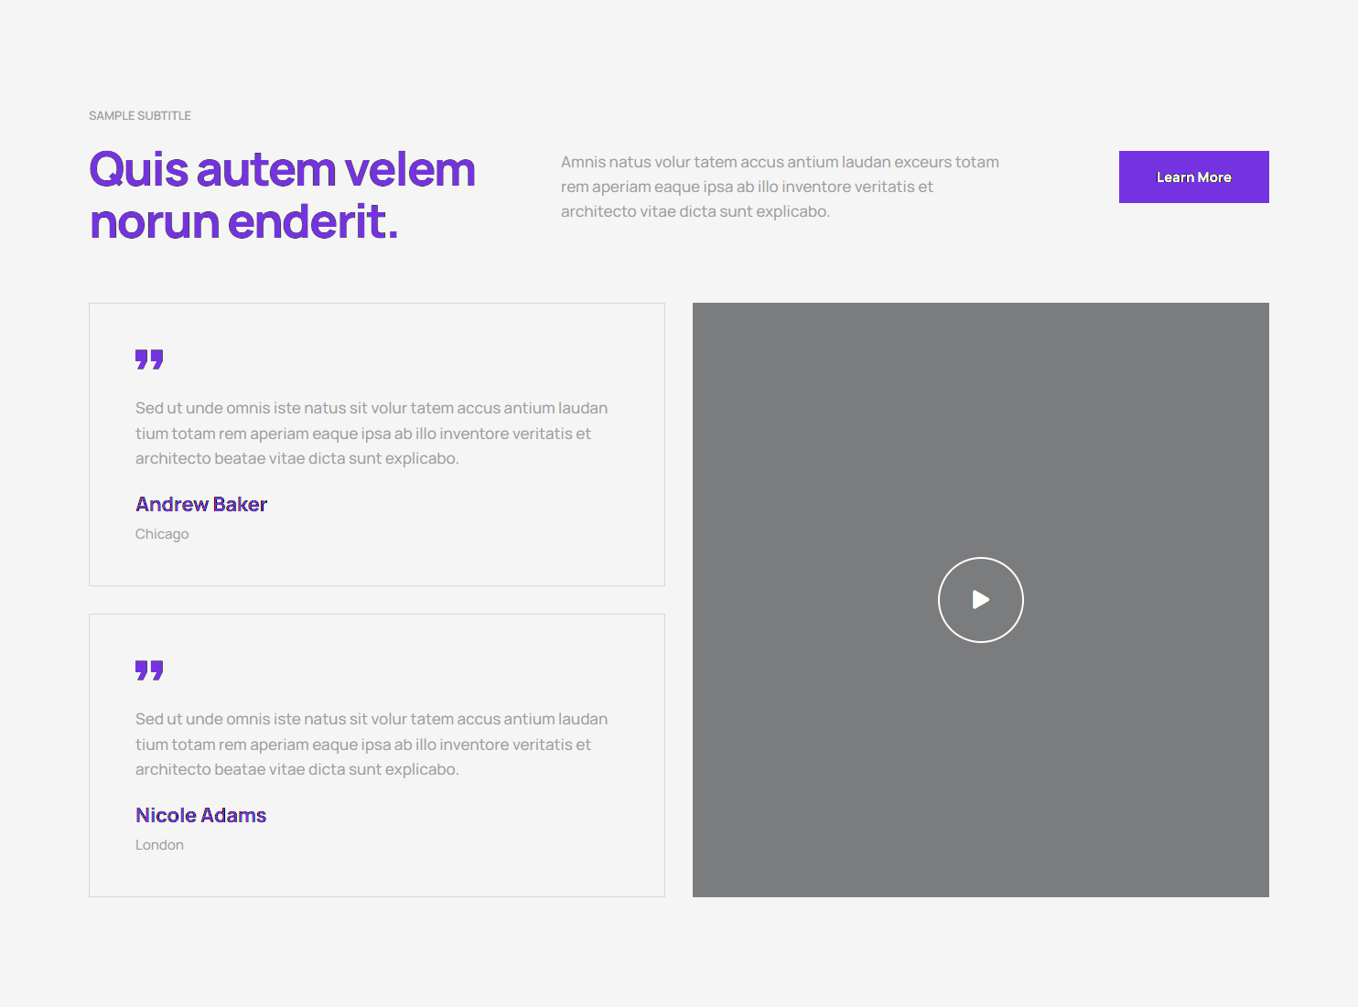Viewport: 1358px width, 1007px height.
Task: Select the empty space beside Chicago in Andrew's card
Action: (x=412, y=534)
